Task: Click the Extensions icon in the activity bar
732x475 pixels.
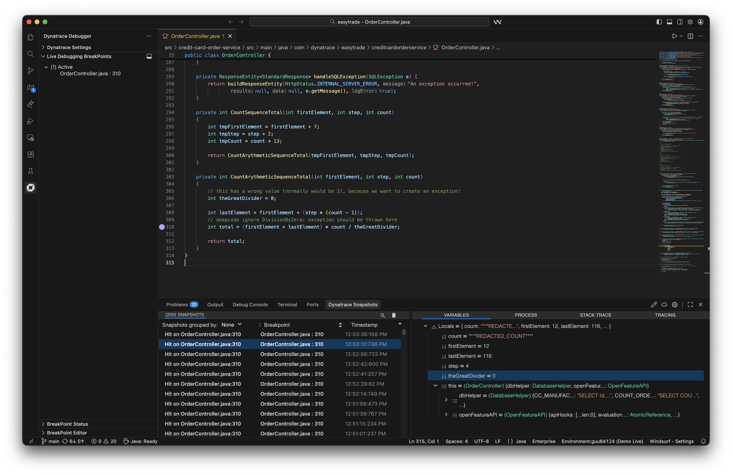Action: coord(30,154)
